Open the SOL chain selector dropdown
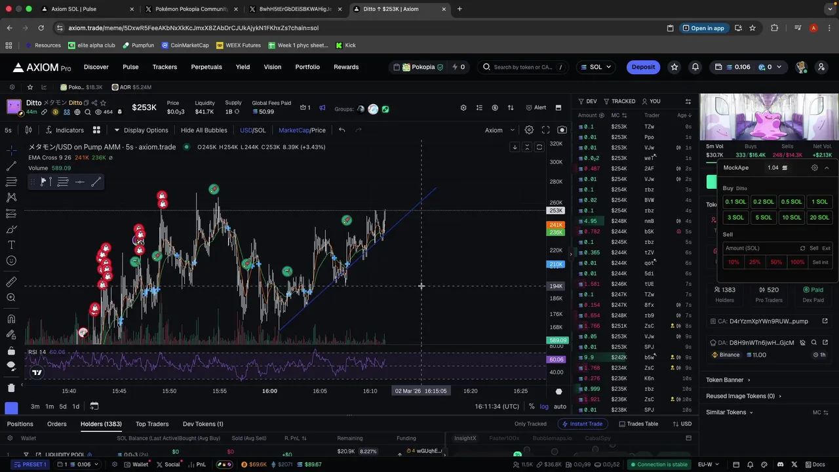 tap(595, 67)
